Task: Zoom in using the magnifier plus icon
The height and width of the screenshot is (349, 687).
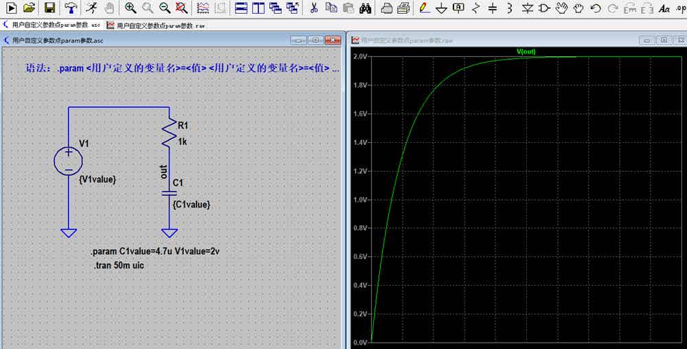Action: pos(130,8)
